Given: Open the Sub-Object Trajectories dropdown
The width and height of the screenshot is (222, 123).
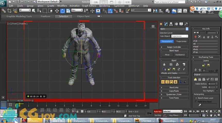Looking at the screenshot, I should click(180, 36).
